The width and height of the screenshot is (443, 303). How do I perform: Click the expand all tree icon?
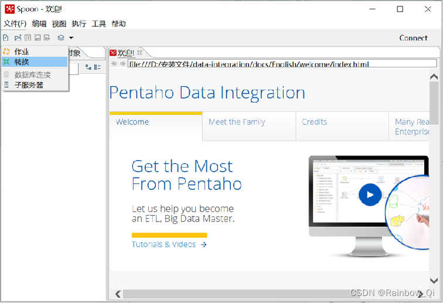88,67
